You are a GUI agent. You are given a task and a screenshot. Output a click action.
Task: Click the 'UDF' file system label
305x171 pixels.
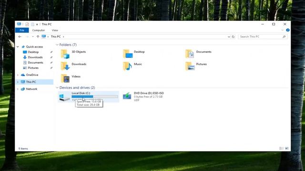coord(137,100)
